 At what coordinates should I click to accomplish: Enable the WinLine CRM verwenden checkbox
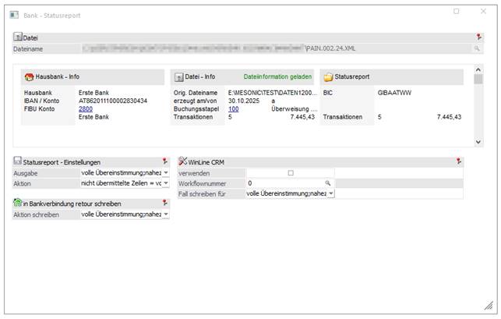[x=291, y=172]
